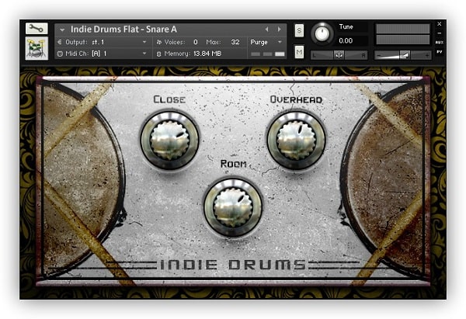Toggle the Mute (M) button
Viewport: 466px width, 319px height.
click(300, 51)
